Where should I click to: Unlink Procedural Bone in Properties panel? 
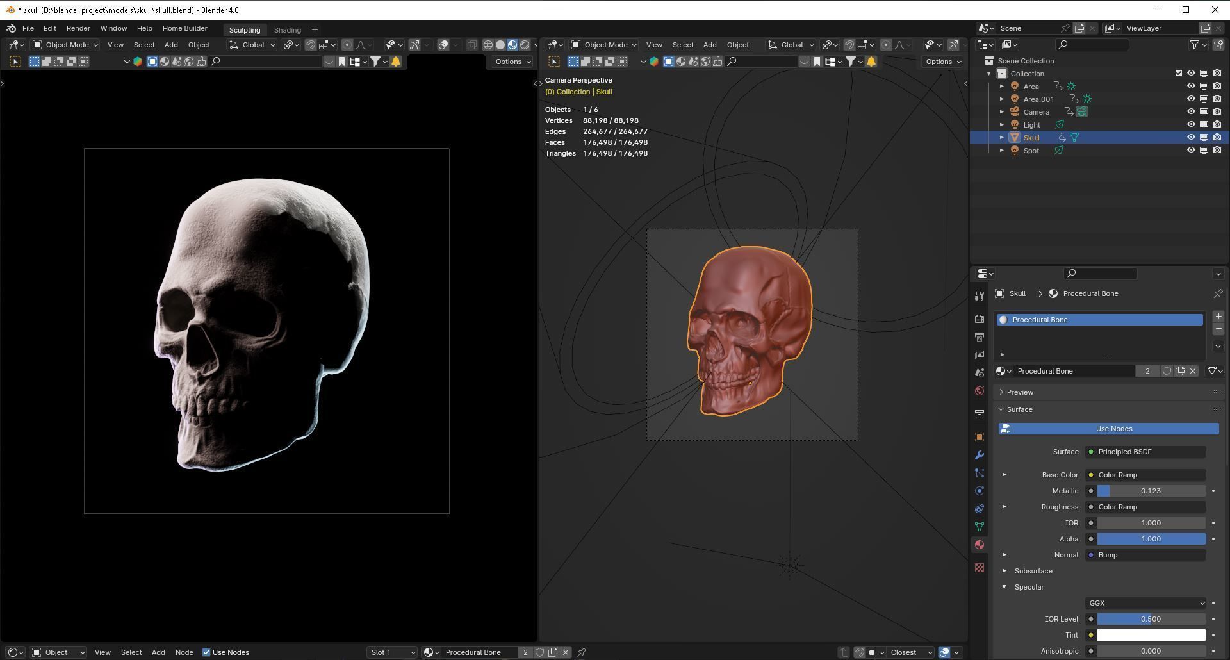[1192, 371]
